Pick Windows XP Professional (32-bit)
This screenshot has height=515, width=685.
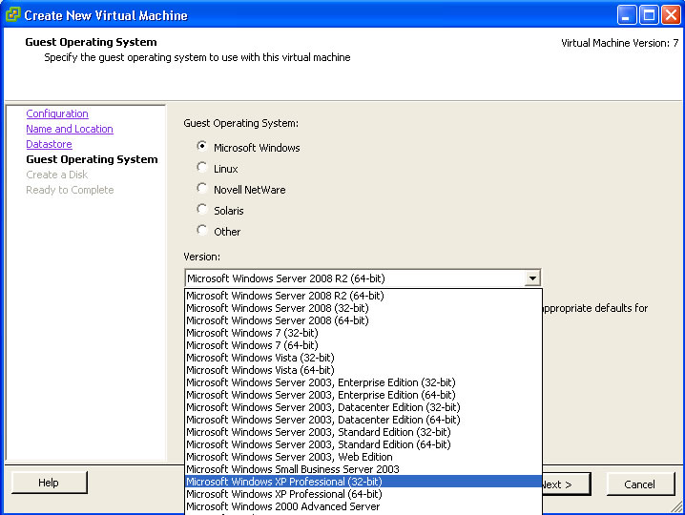363,482
